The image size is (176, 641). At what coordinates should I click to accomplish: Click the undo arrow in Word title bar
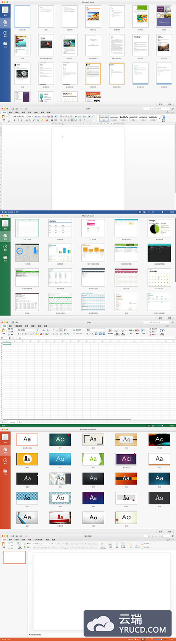pos(21,109)
